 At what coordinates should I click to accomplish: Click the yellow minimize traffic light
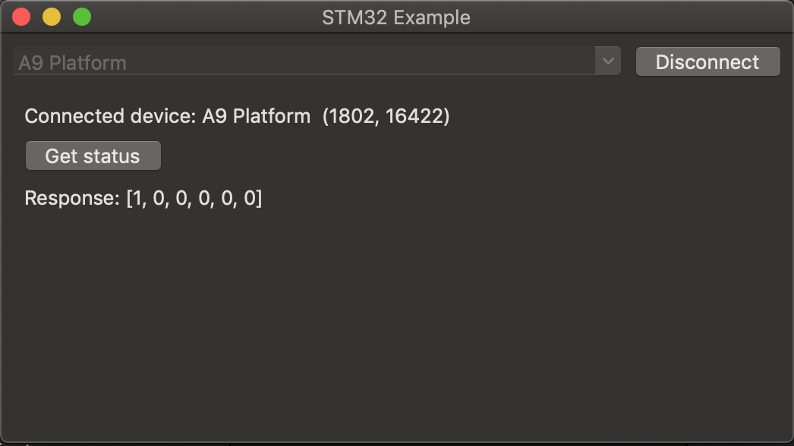(51, 17)
